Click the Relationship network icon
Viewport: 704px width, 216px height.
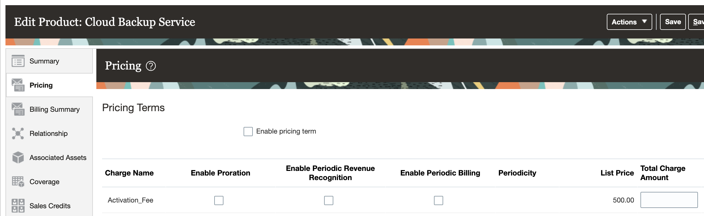pos(18,133)
